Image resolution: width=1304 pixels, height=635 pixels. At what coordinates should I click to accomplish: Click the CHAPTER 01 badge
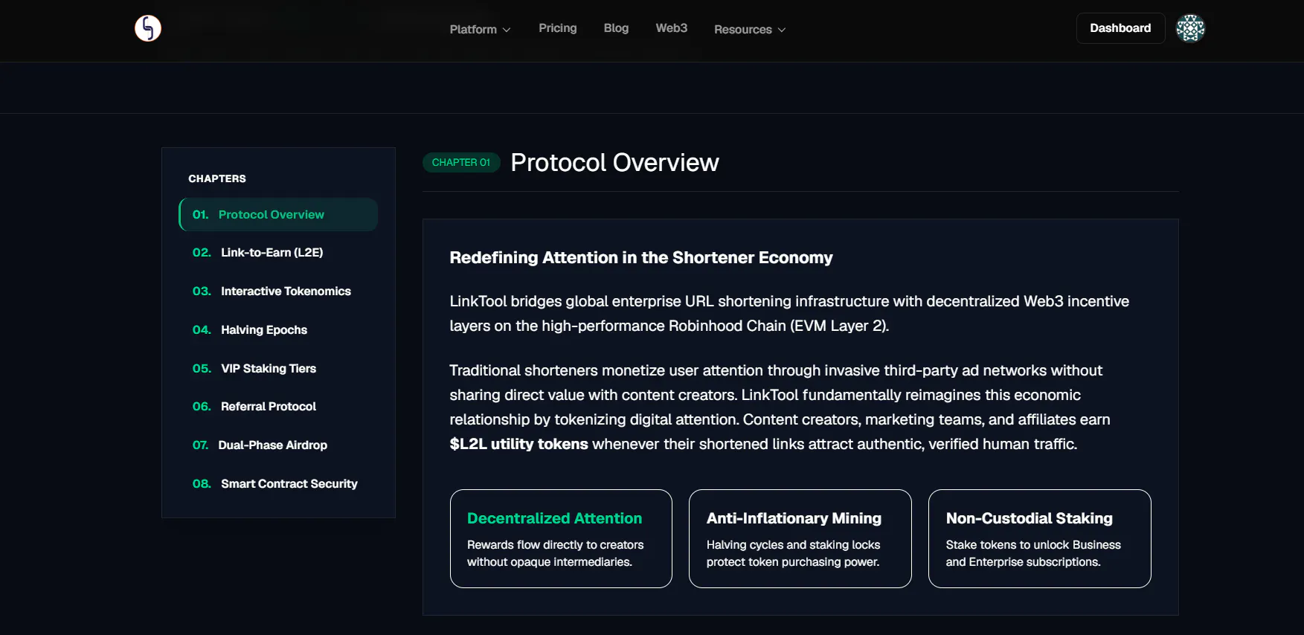click(461, 162)
